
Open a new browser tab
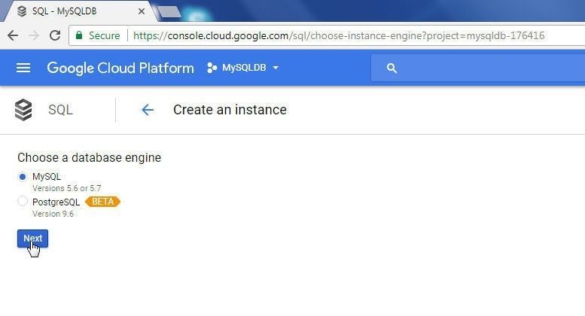point(169,11)
